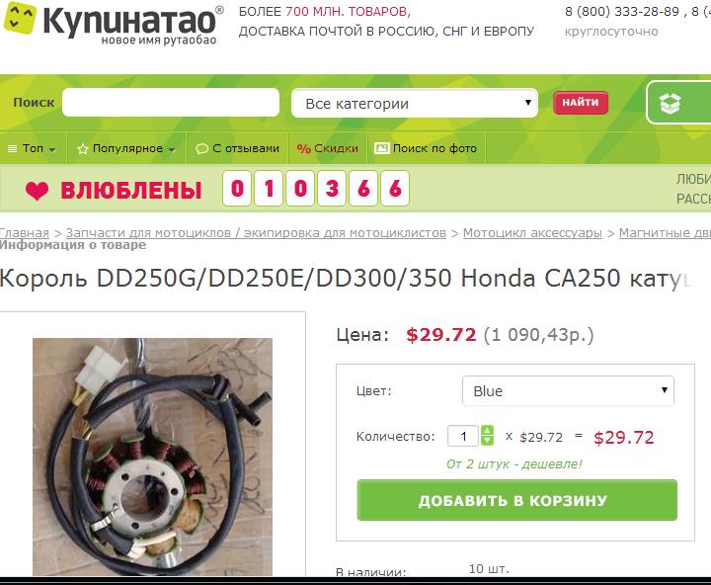Open the package box cart icon
This screenshot has width=711, height=585.
click(x=670, y=104)
